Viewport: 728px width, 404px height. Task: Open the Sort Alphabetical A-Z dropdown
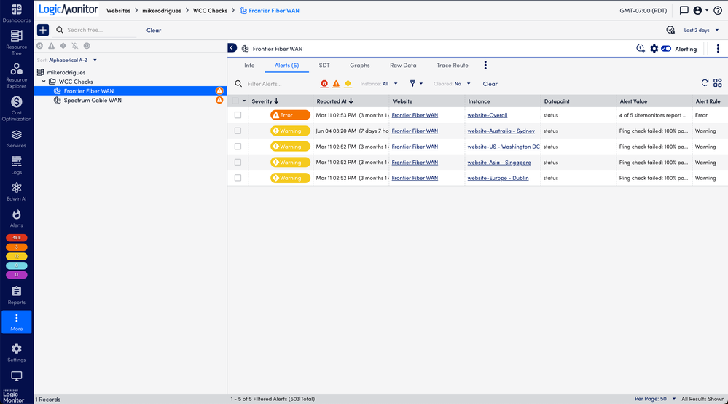[x=67, y=60]
